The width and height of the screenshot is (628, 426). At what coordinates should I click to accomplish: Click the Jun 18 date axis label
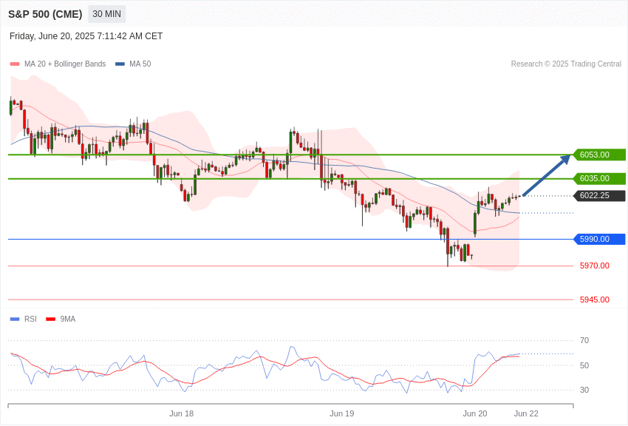(x=182, y=413)
